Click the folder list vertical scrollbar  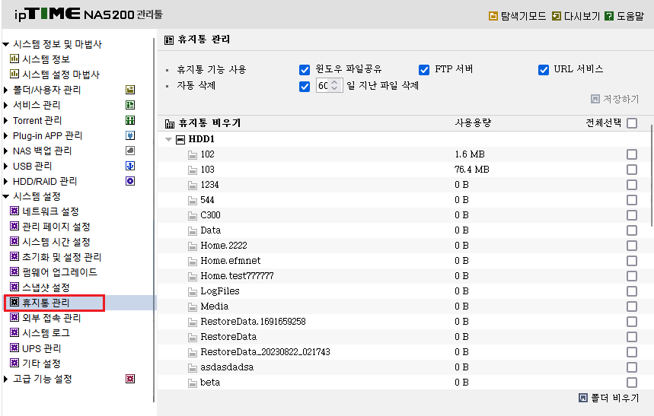pyautogui.click(x=652, y=175)
